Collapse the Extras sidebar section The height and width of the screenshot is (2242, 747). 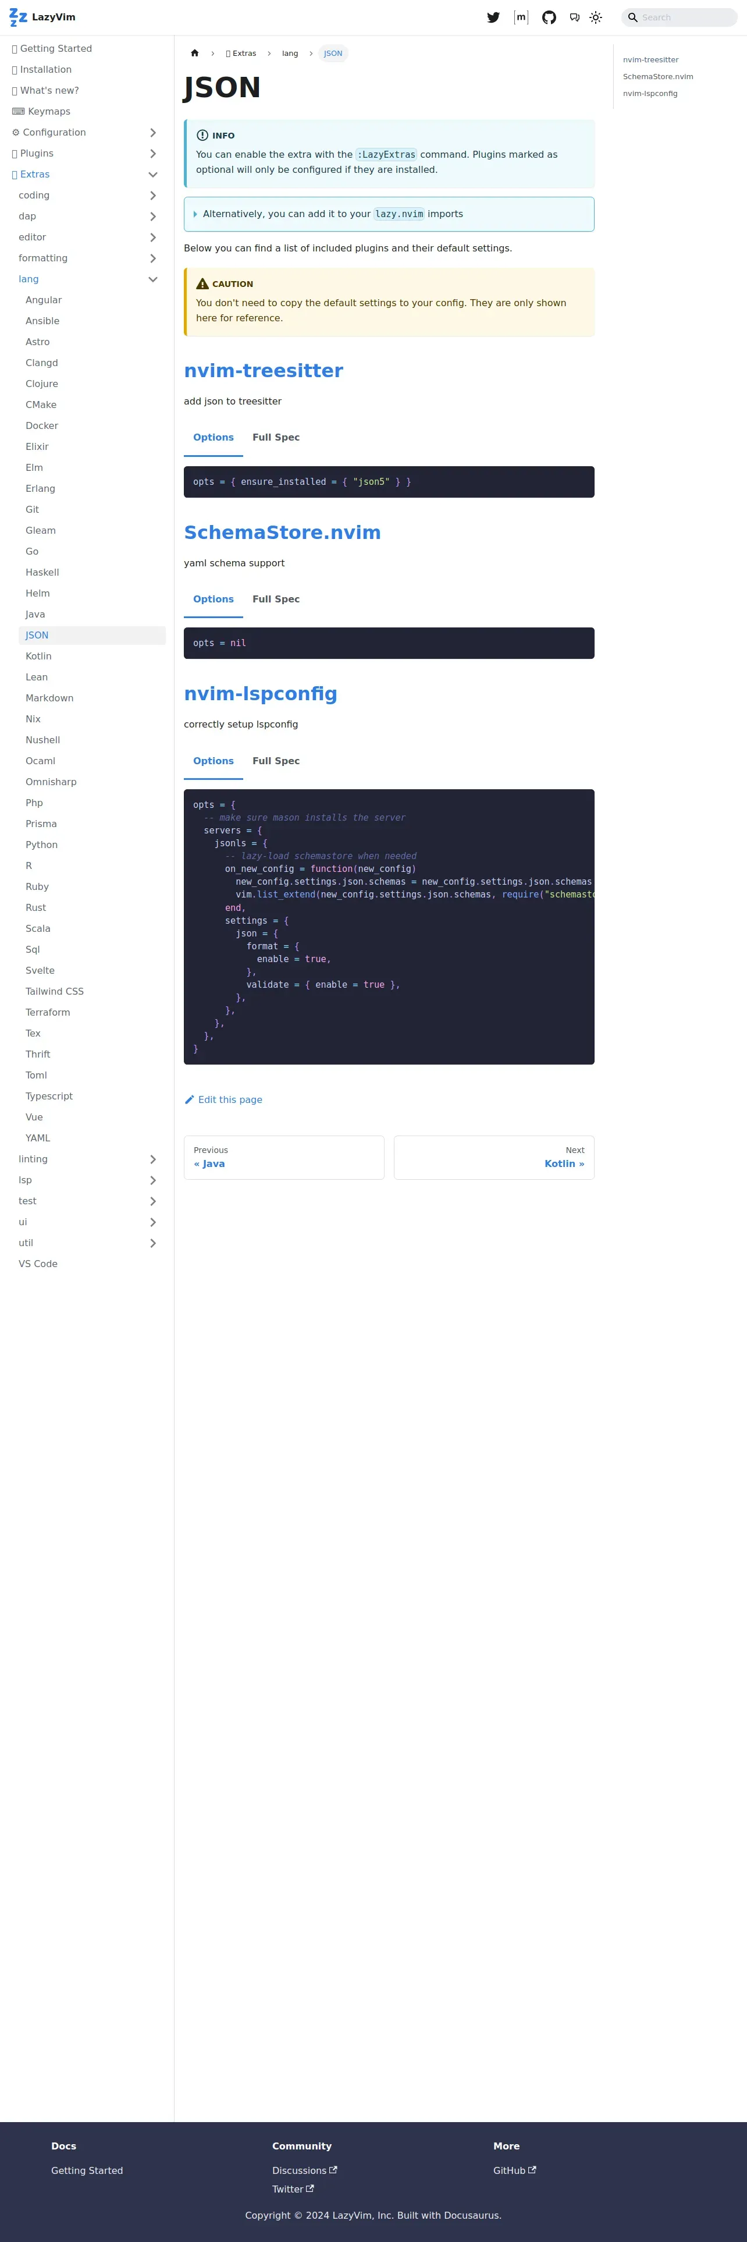(153, 174)
